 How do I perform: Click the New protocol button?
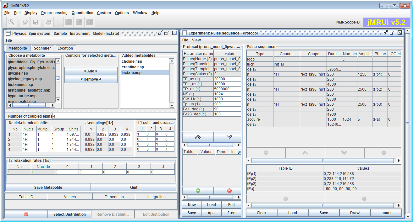point(192,205)
